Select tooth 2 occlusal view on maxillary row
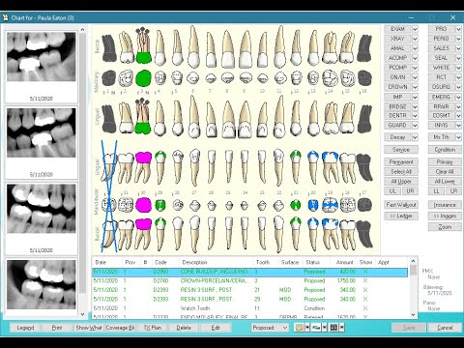 126,78
